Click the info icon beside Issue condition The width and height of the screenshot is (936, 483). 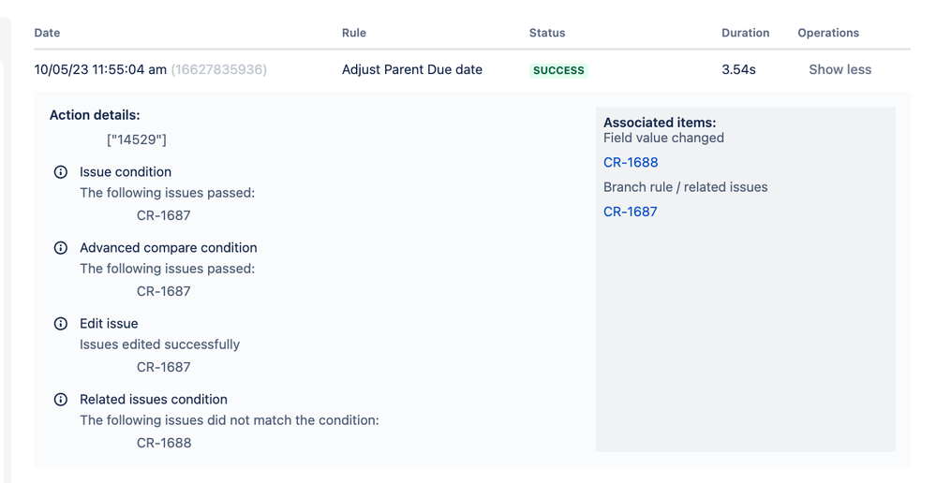[x=61, y=172]
